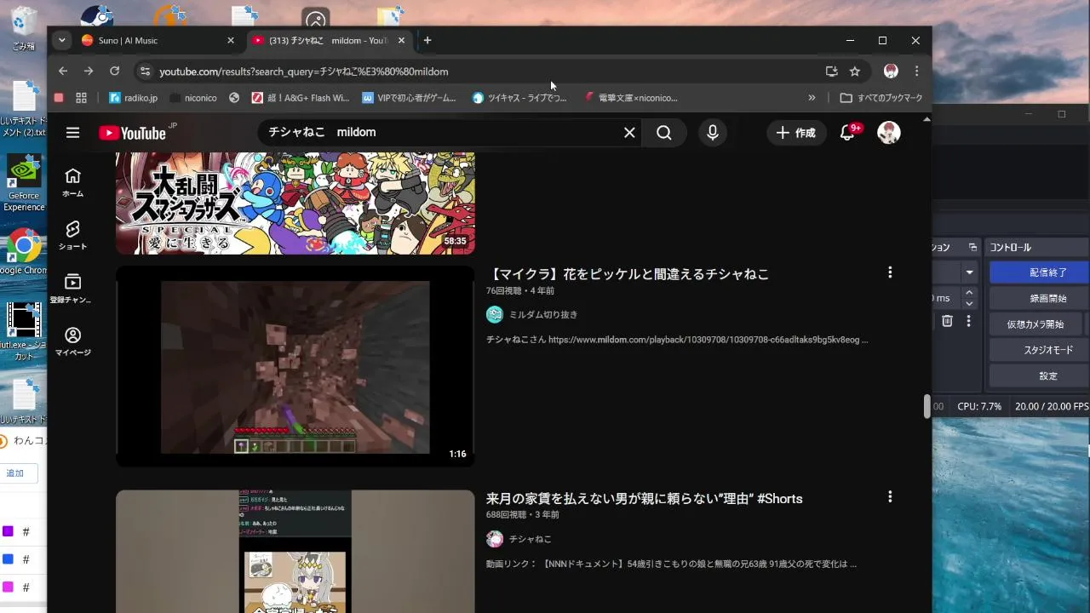
Task: Open Chrome three-dot menu
Action: click(x=916, y=72)
